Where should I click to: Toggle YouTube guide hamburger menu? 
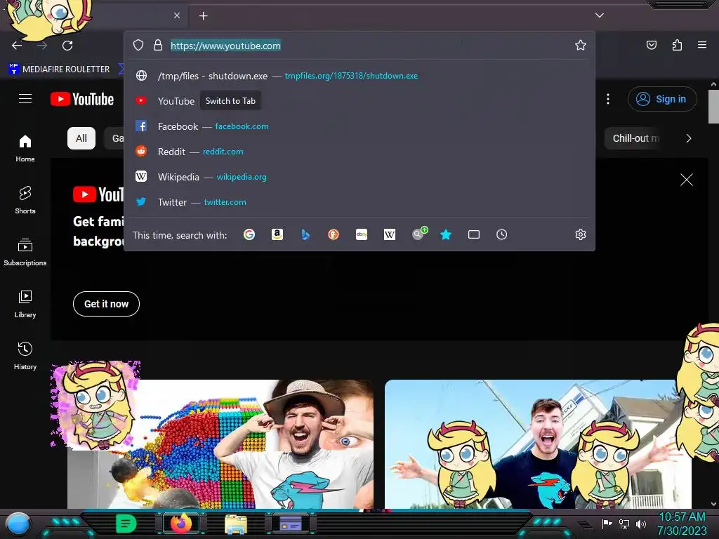(x=25, y=98)
